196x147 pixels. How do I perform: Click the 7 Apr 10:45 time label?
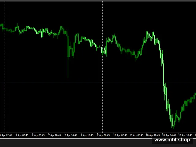pos(55,135)
